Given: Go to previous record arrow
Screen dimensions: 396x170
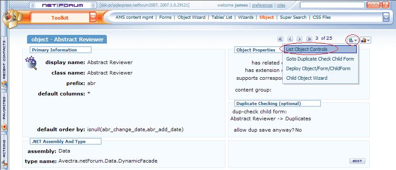Looking at the screenshot, I should (x=290, y=39).
